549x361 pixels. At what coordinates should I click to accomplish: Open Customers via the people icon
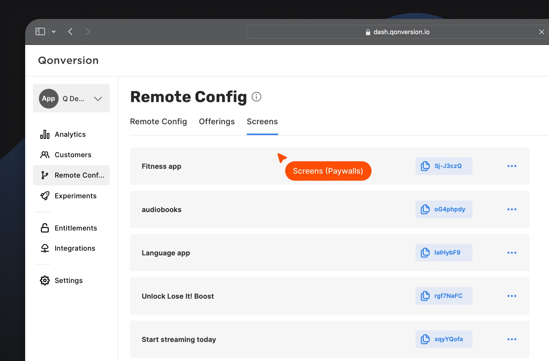[44, 155]
